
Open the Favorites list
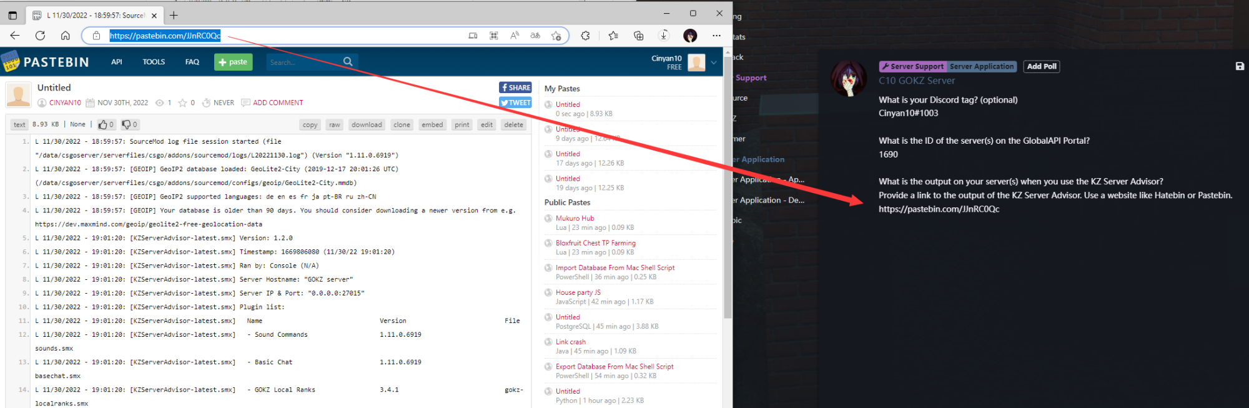coord(613,36)
